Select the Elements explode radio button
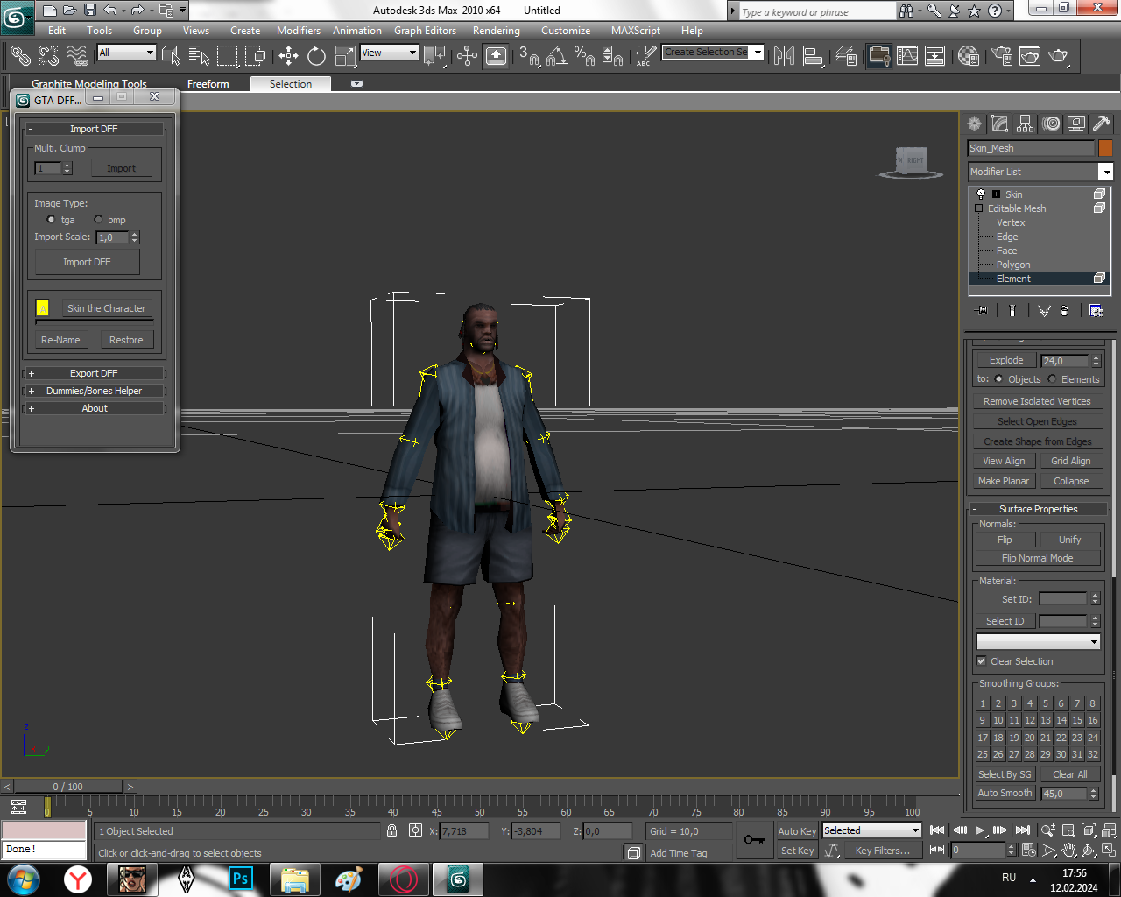This screenshot has height=897, width=1121. 1052,379
